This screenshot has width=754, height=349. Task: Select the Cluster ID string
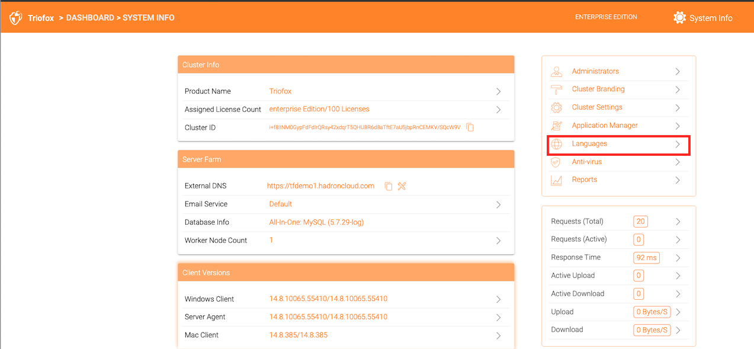pos(365,127)
